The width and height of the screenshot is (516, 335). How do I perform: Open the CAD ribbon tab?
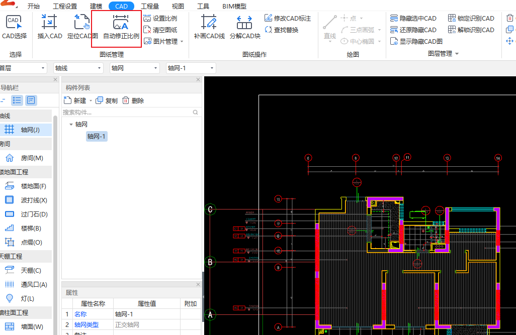[x=121, y=6]
